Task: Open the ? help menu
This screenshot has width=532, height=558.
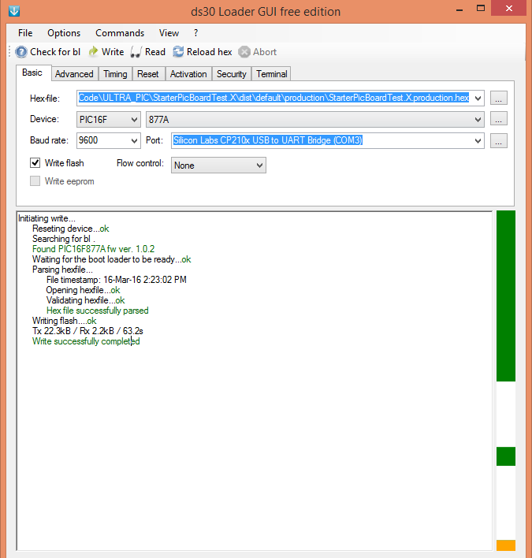Action: pos(195,33)
